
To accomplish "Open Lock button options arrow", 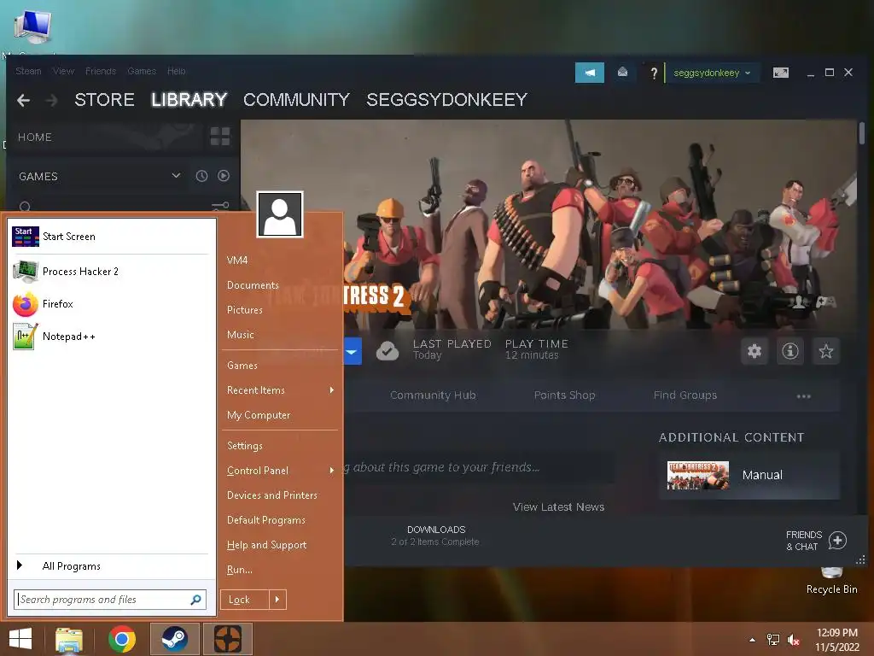I will point(277,600).
